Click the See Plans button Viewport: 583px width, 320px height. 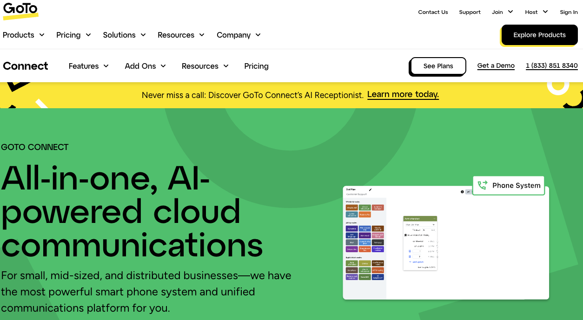coord(438,66)
